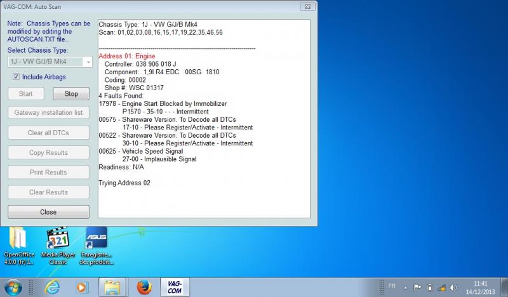
Task: Click 'Readiness: N/A' line
Action: tap(121, 167)
